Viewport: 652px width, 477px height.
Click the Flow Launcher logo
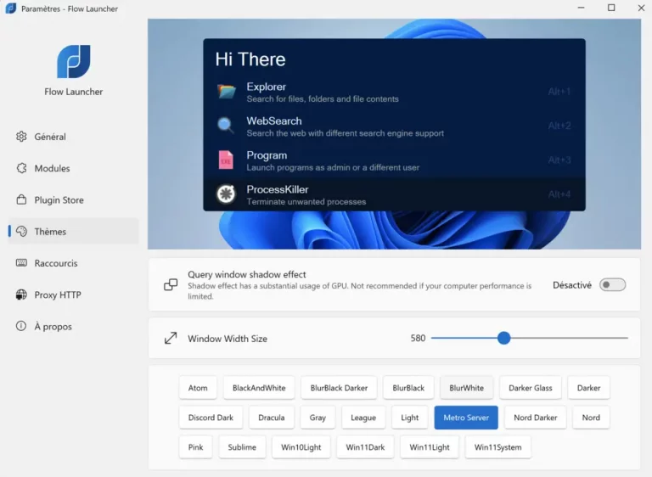point(73,62)
